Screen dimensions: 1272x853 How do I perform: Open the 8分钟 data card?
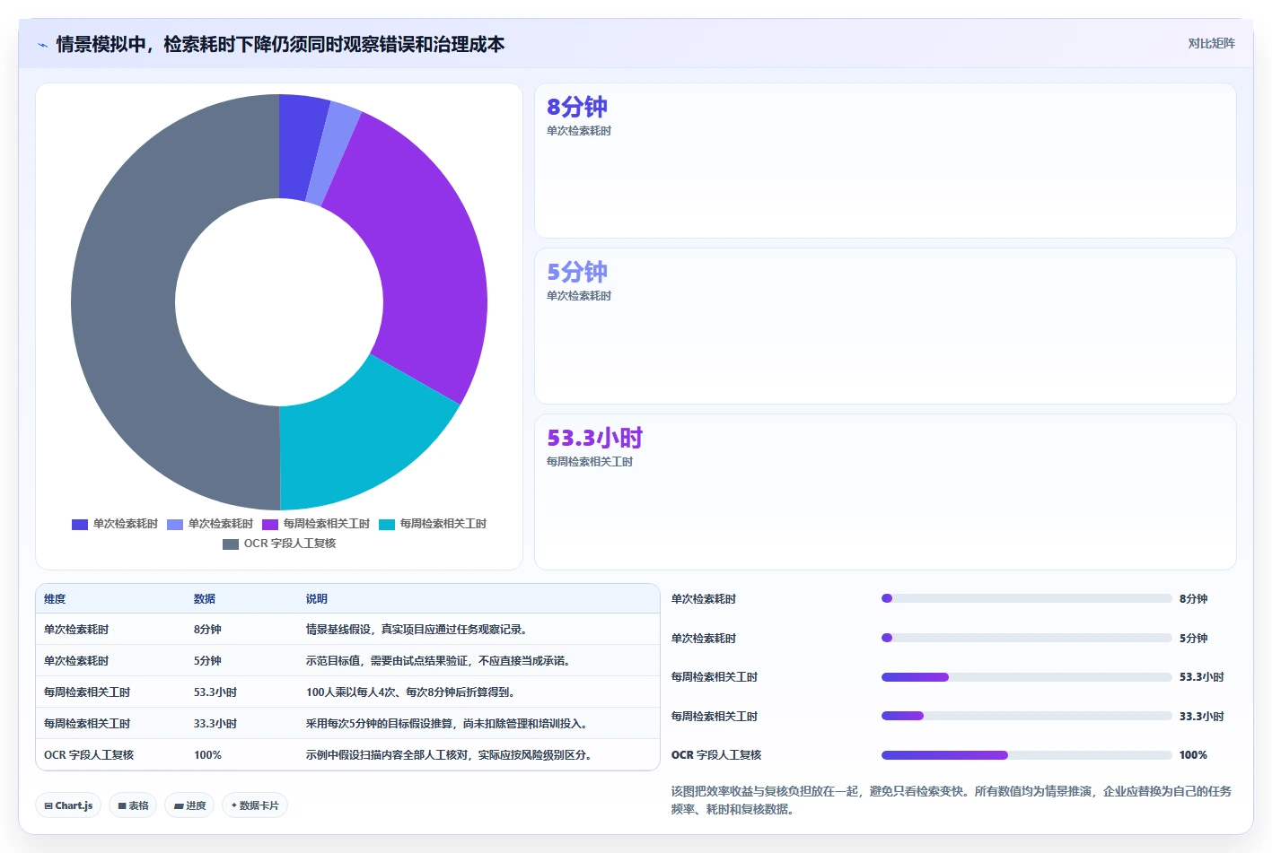(885, 161)
